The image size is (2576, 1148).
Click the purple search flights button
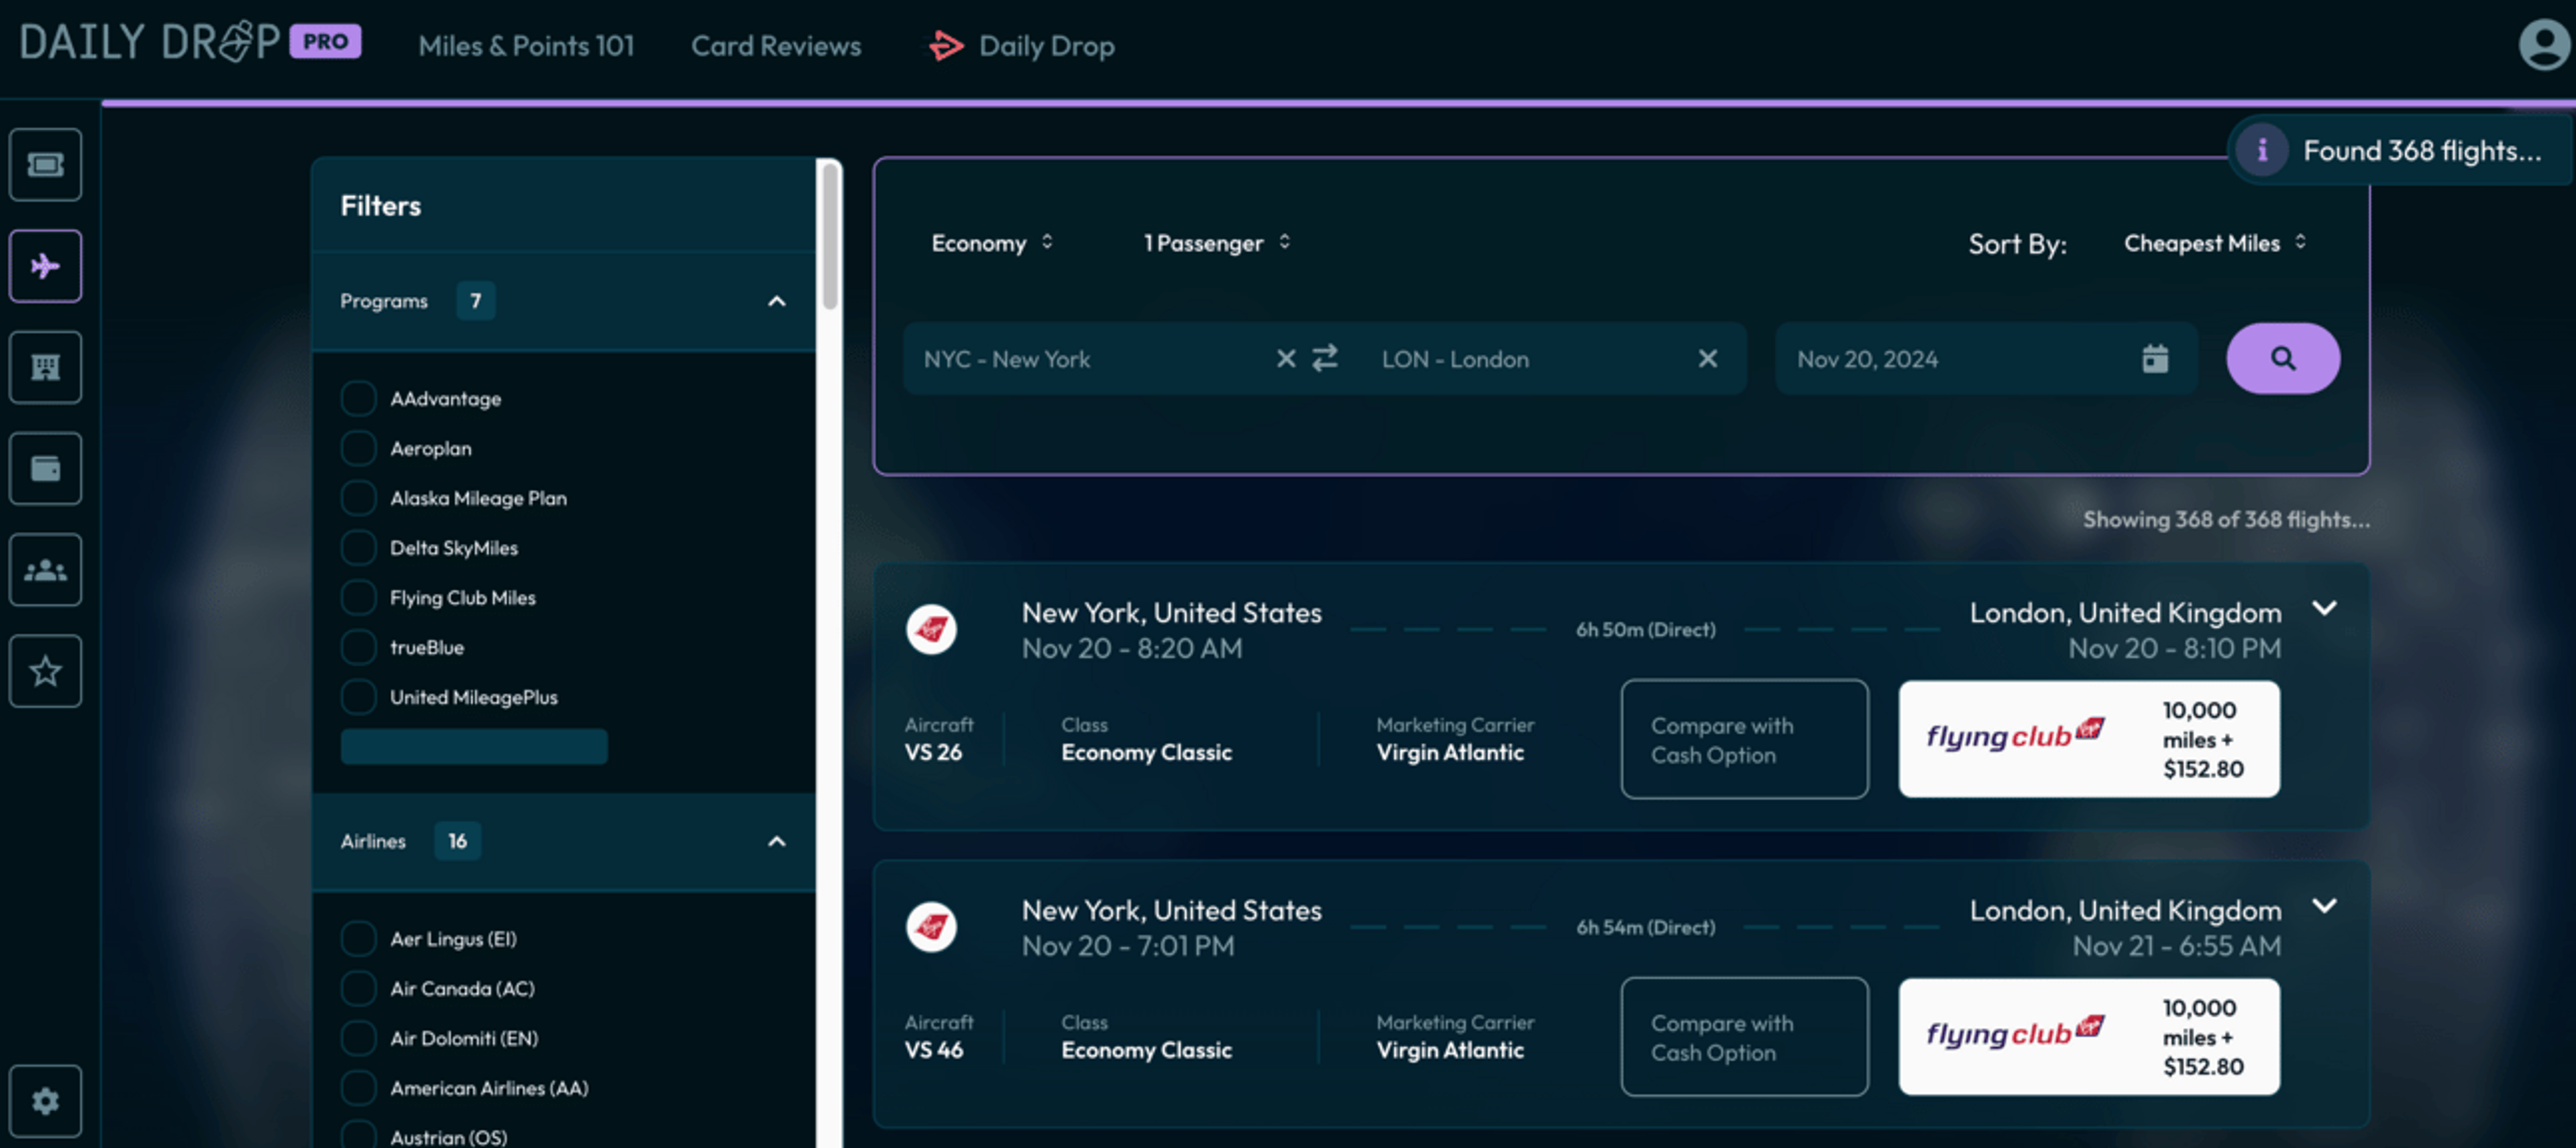point(2282,358)
